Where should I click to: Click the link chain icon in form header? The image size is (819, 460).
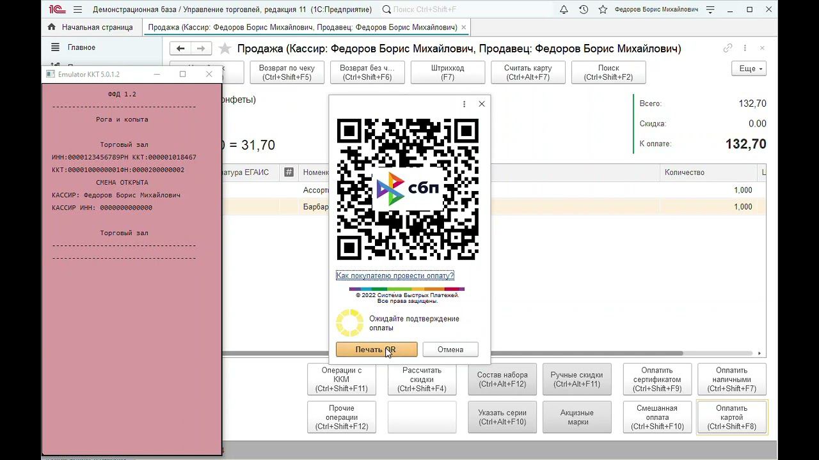click(728, 48)
